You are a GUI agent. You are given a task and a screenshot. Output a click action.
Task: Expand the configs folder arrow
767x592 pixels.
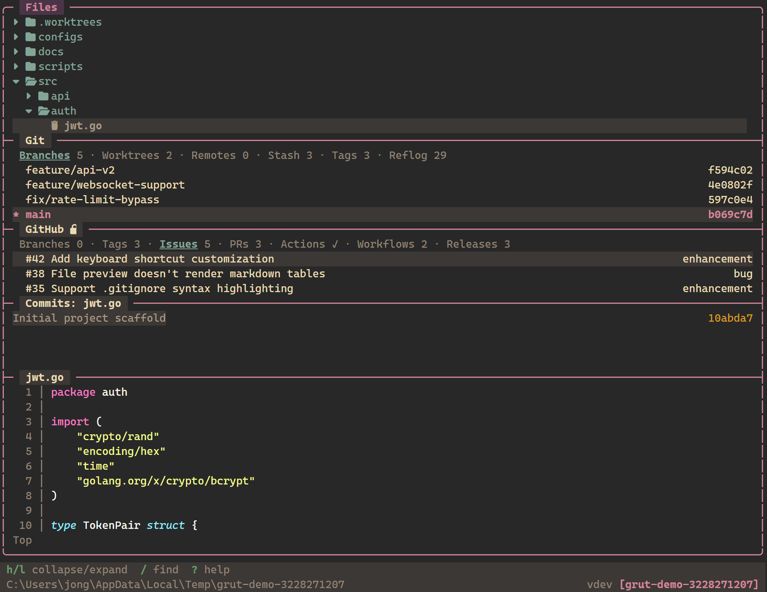click(16, 37)
